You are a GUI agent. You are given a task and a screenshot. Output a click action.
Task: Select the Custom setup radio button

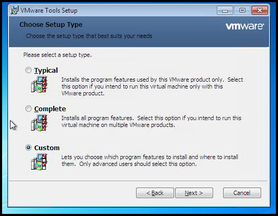coord(28,148)
